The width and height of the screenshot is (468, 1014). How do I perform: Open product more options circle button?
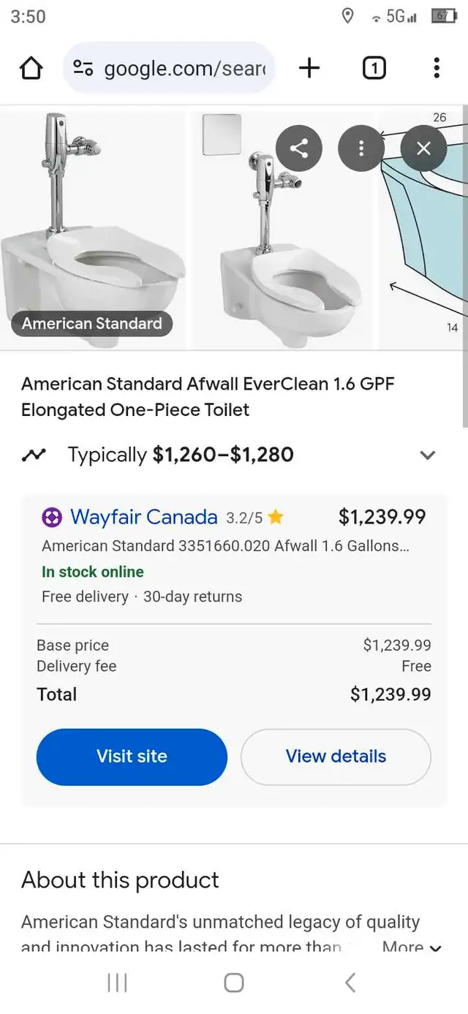(361, 148)
